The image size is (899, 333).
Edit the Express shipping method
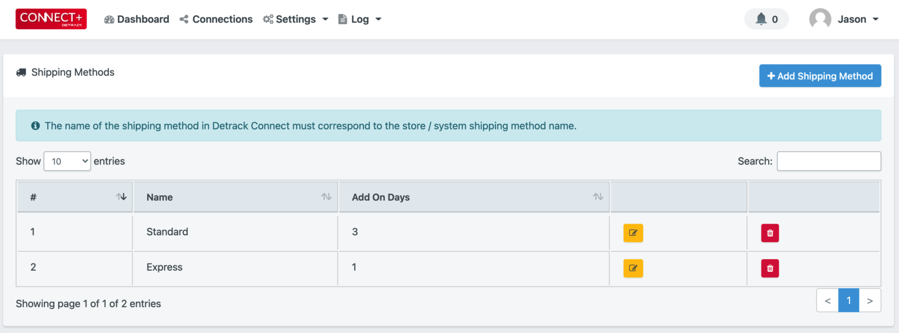point(633,268)
